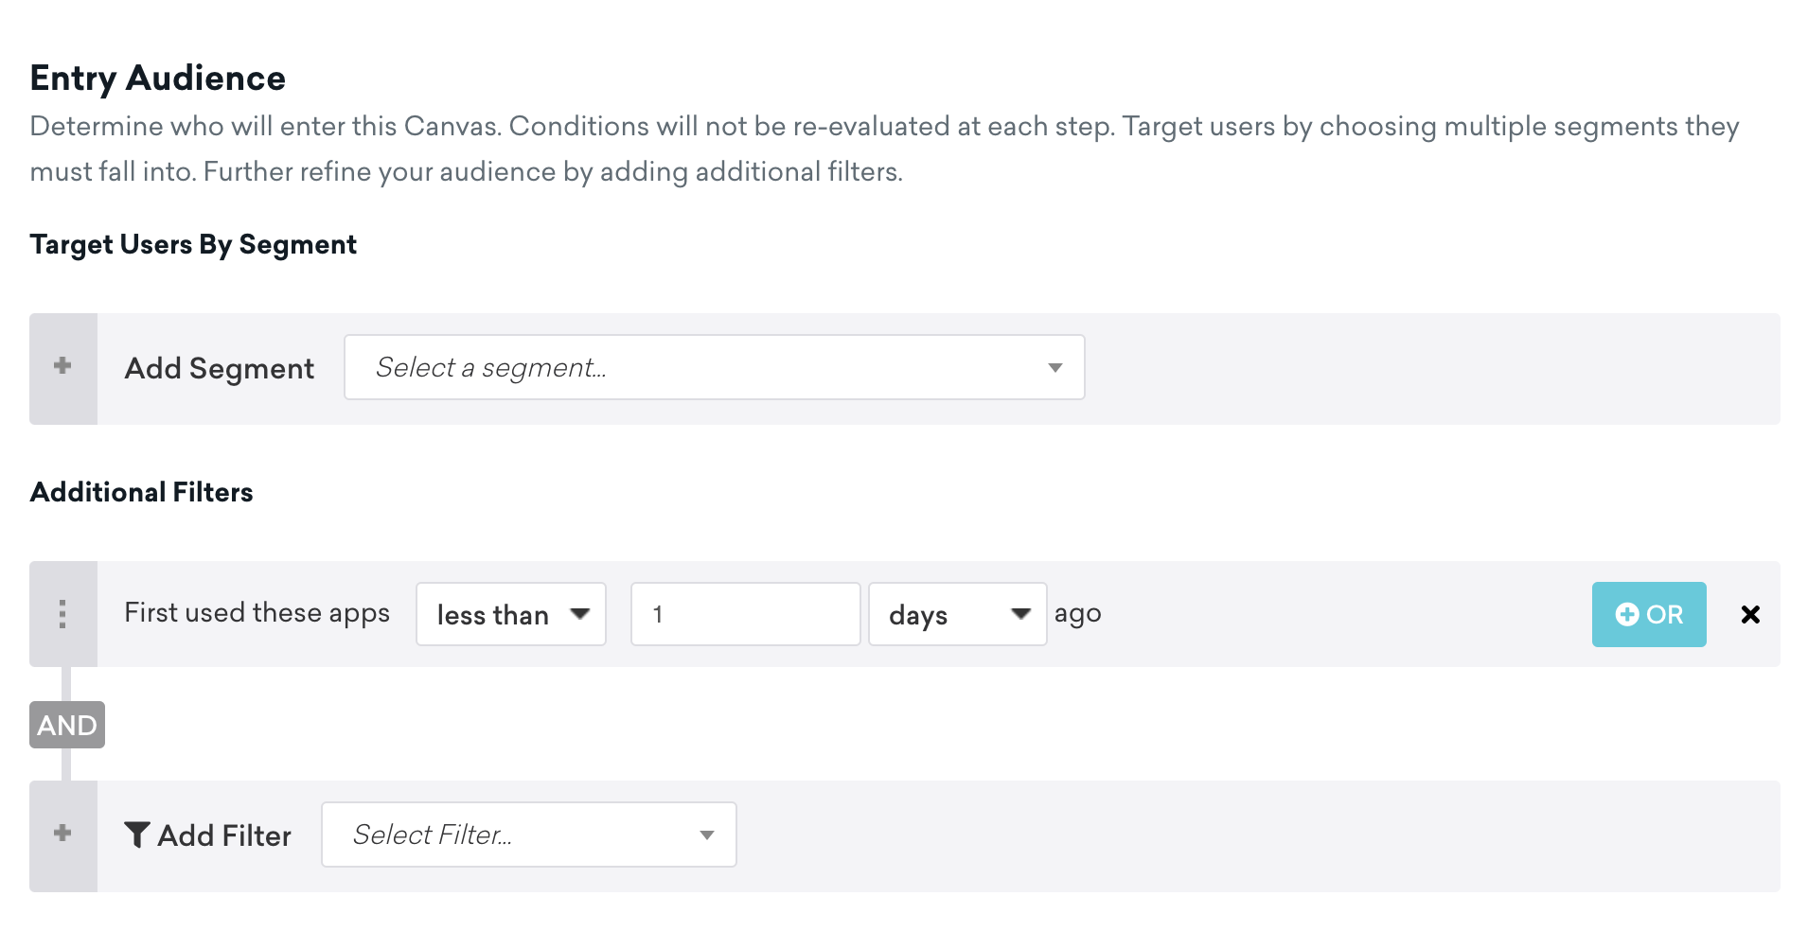Open the 'days' time unit dropdown

point(957,614)
